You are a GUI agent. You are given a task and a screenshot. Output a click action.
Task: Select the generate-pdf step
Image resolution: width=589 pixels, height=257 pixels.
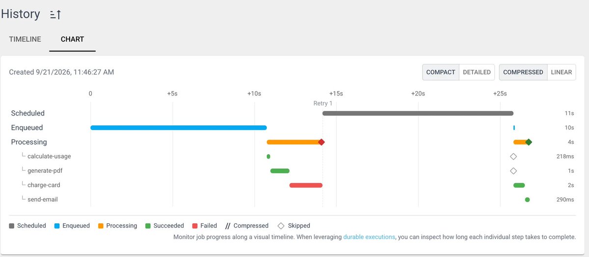[45, 171]
